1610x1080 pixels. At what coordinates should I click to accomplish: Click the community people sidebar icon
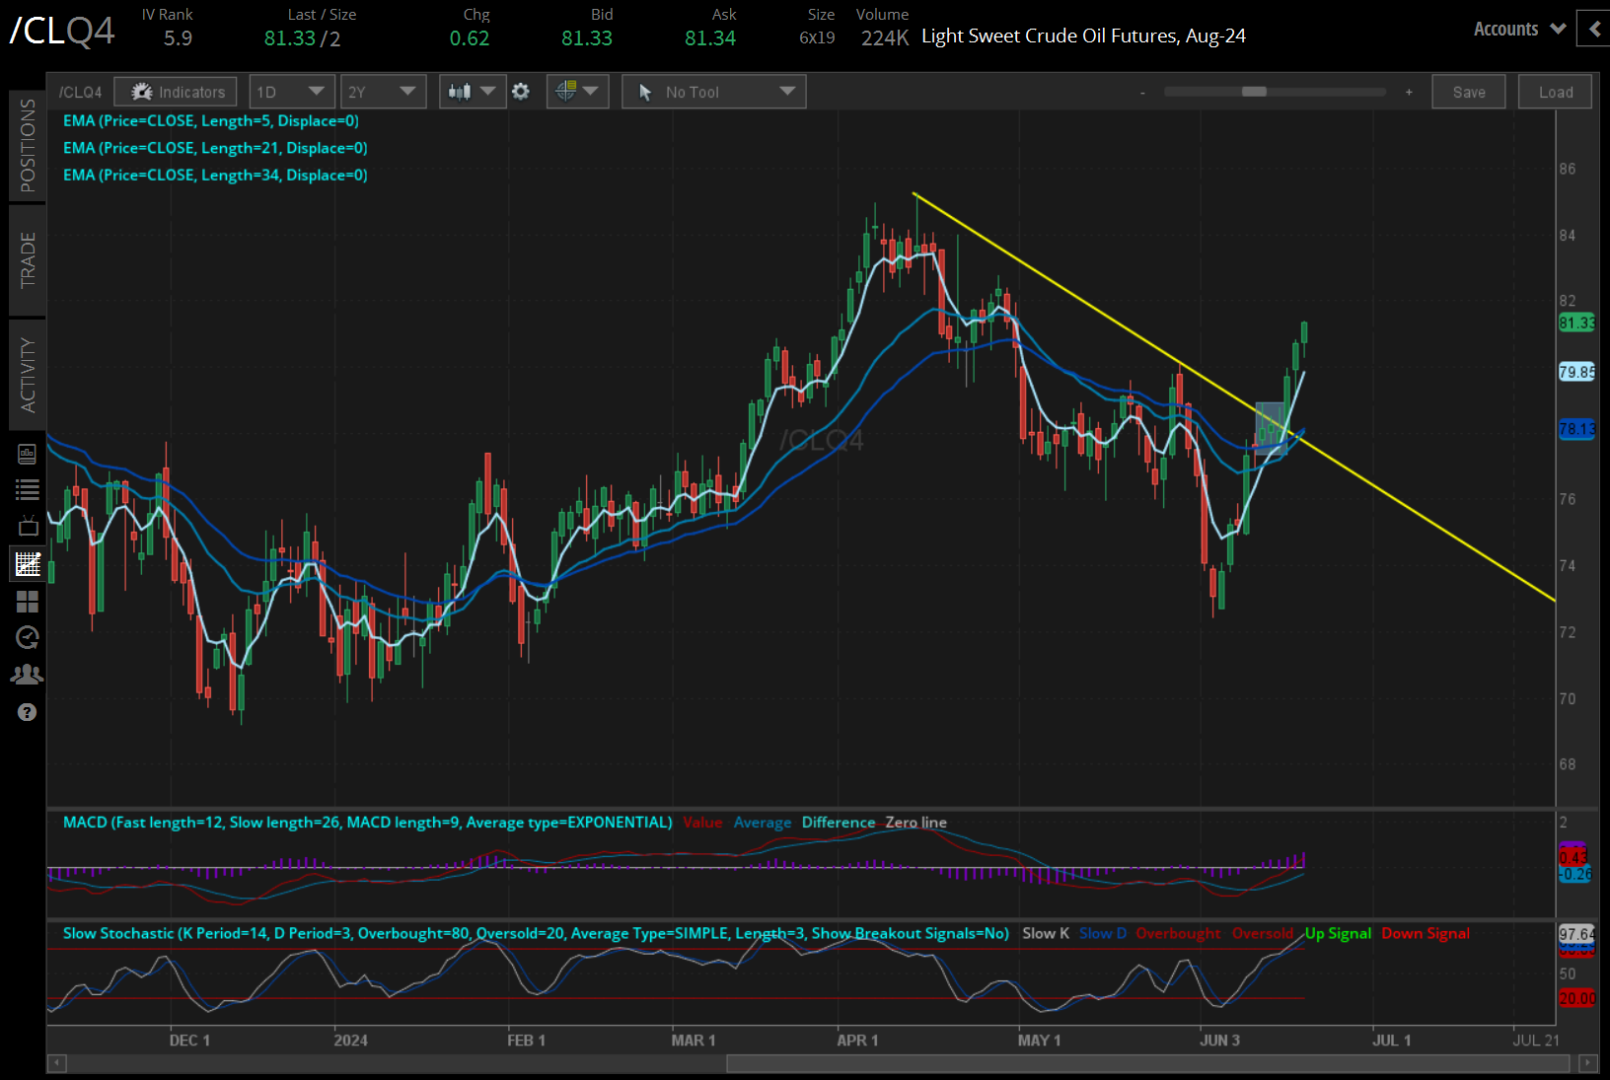27,674
